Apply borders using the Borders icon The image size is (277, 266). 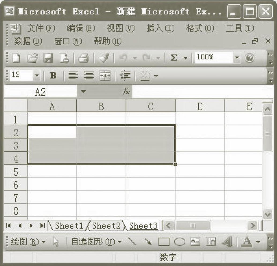[x=145, y=76]
